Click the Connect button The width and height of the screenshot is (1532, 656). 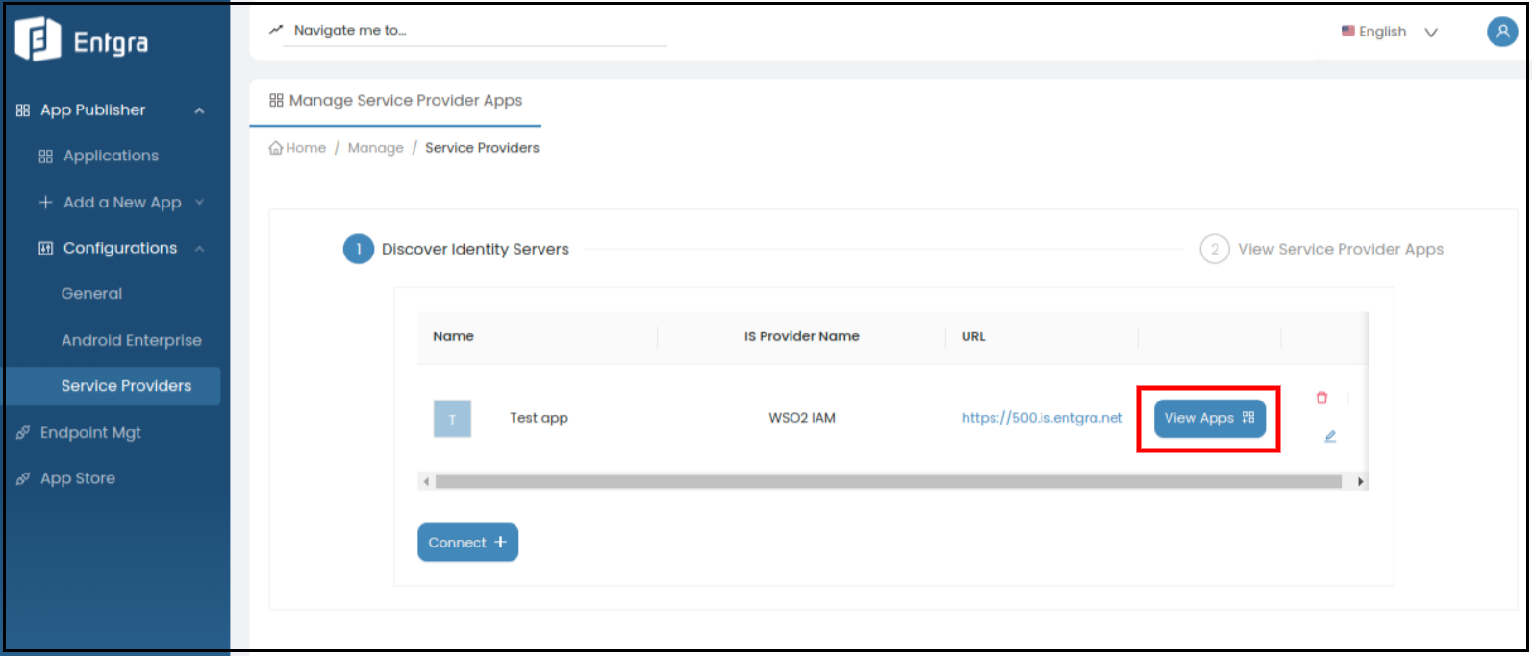click(x=467, y=543)
